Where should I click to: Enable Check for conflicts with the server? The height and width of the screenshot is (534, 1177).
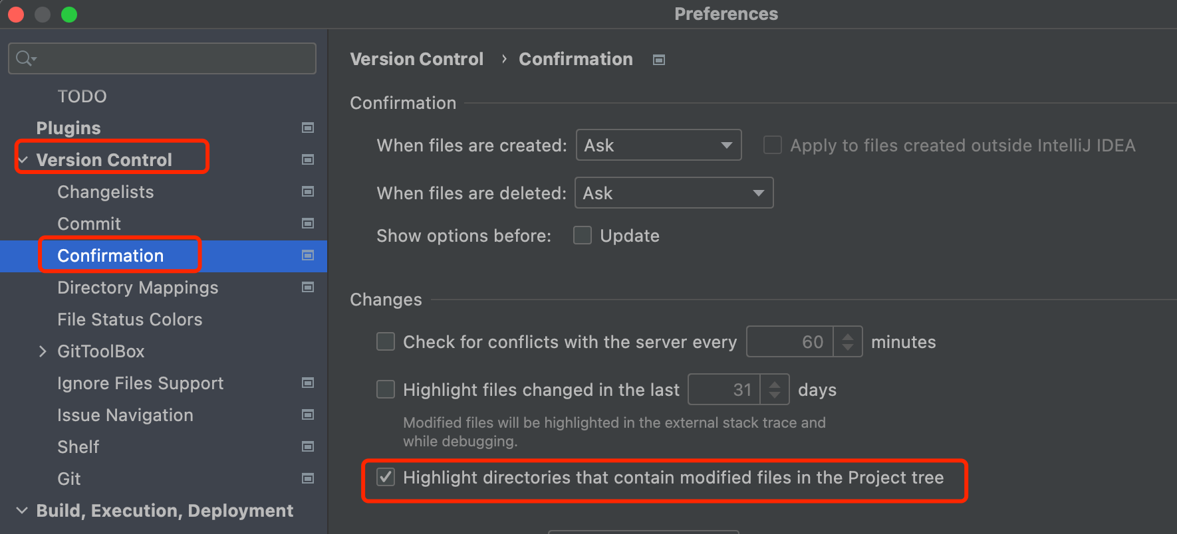point(386,342)
